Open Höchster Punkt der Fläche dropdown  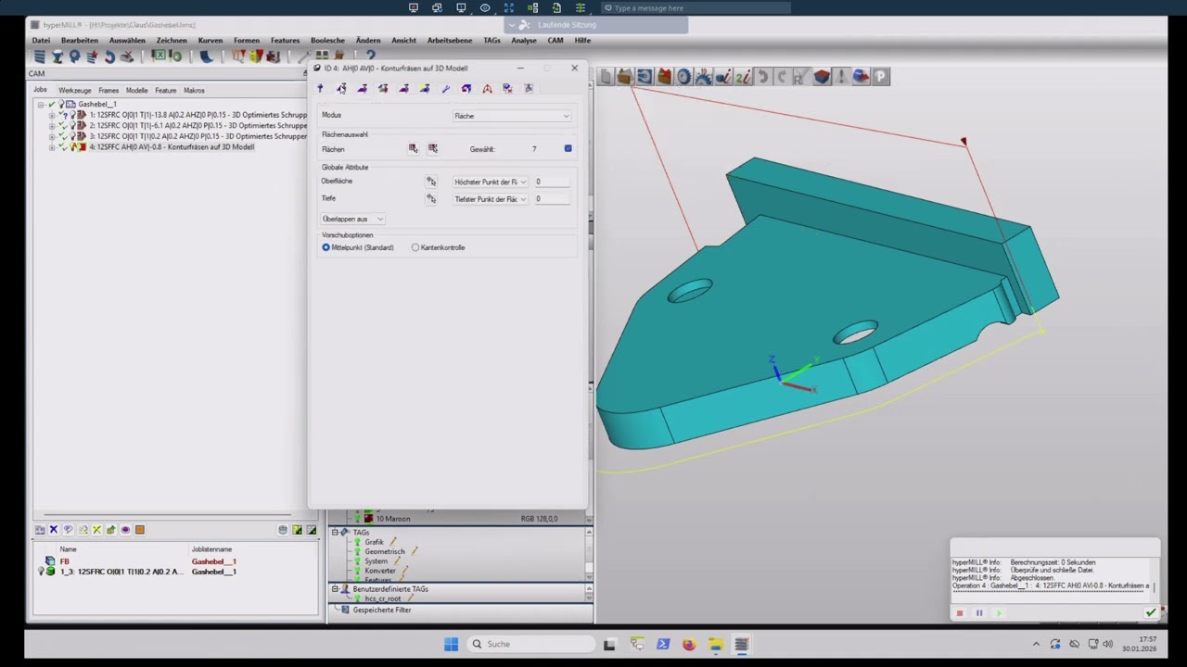coord(491,182)
